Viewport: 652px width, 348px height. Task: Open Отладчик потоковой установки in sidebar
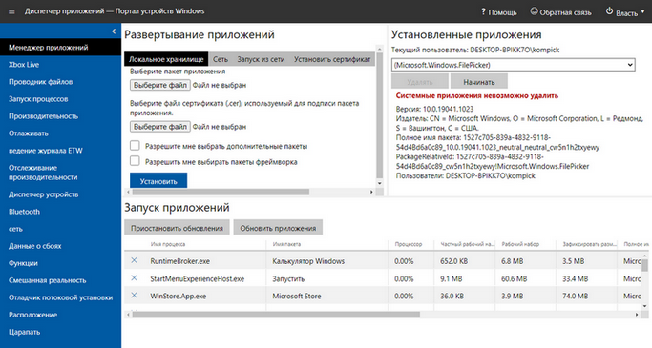[x=60, y=297]
